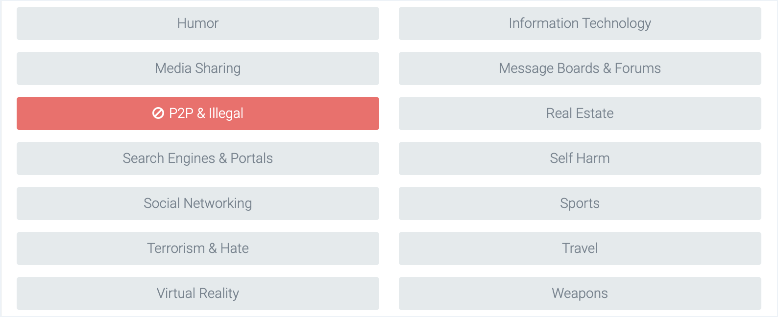778x317 pixels.
Task: Block the Information Technology category
Action: (x=580, y=23)
